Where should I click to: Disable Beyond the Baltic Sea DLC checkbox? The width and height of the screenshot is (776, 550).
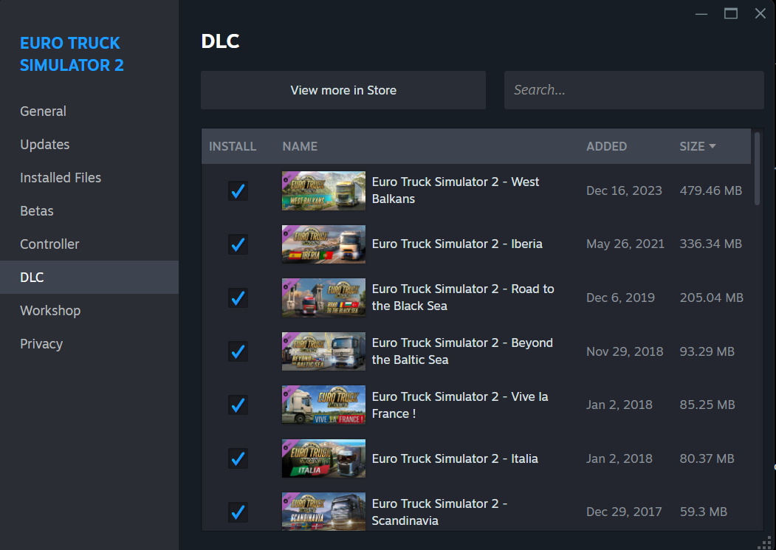238,351
